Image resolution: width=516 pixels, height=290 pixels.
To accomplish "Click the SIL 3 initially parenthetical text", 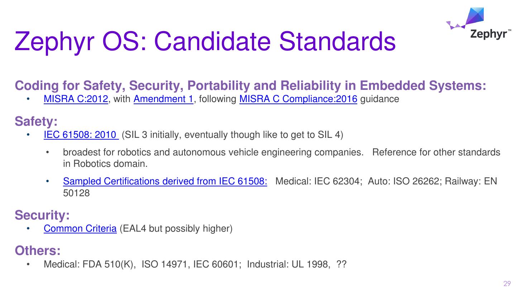I will click(232, 135).
